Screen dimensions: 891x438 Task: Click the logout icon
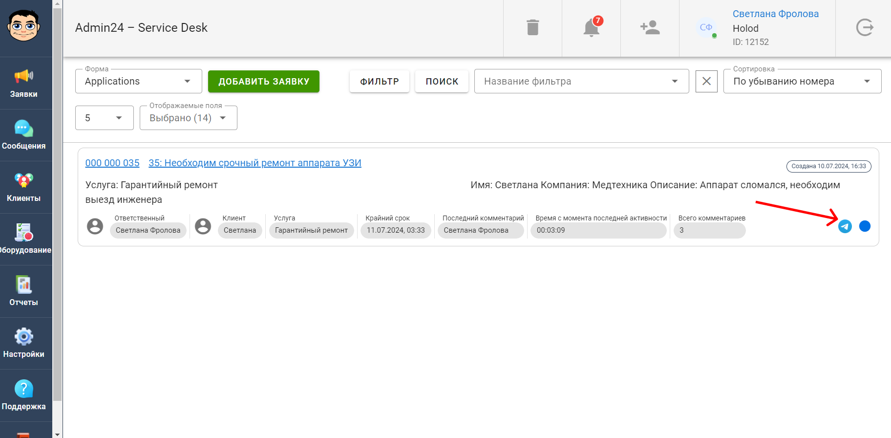(865, 27)
